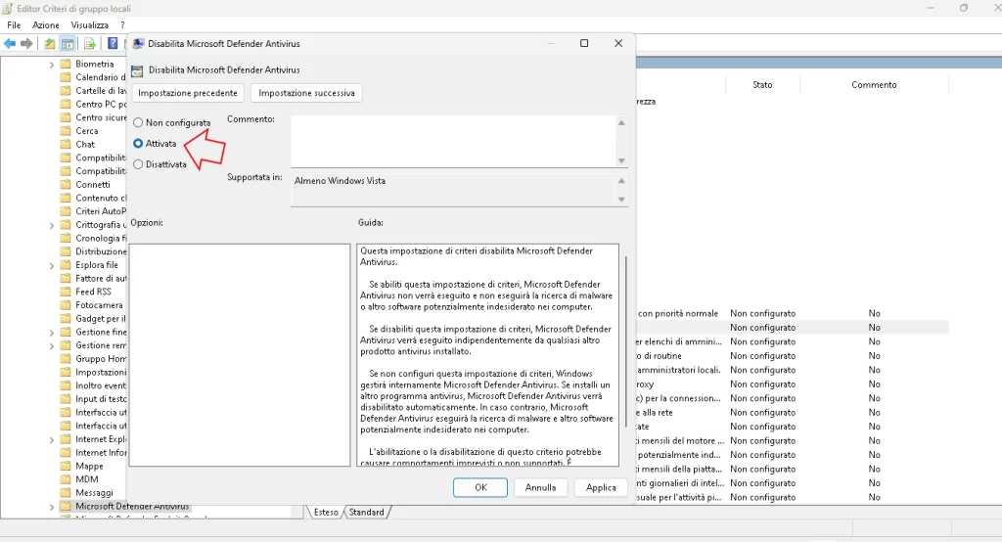
Task: Click the Messaggi folder icon
Action: (66, 493)
